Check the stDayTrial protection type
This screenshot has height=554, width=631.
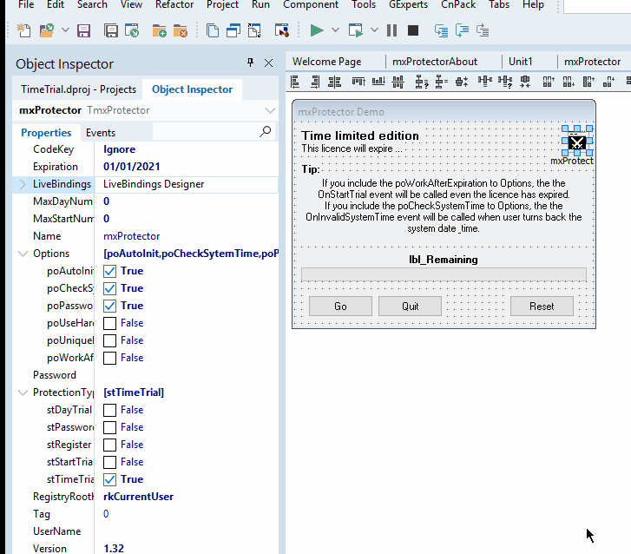[110, 410]
